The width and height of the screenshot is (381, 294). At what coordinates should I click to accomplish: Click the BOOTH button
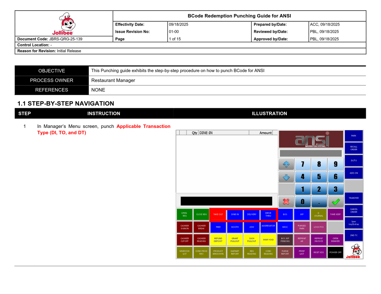pos(235,227)
